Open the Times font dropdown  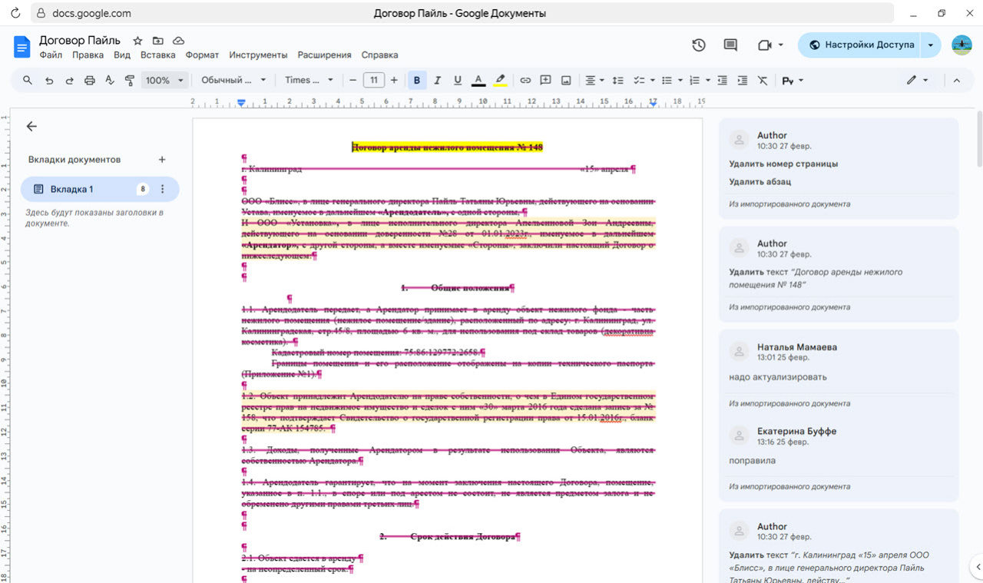(x=309, y=80)
